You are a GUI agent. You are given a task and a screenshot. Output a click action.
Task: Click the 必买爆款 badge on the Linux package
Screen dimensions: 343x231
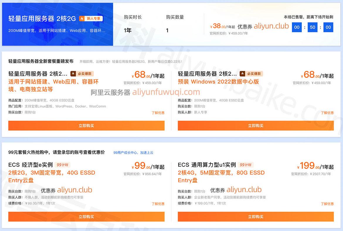click(82, 74)
